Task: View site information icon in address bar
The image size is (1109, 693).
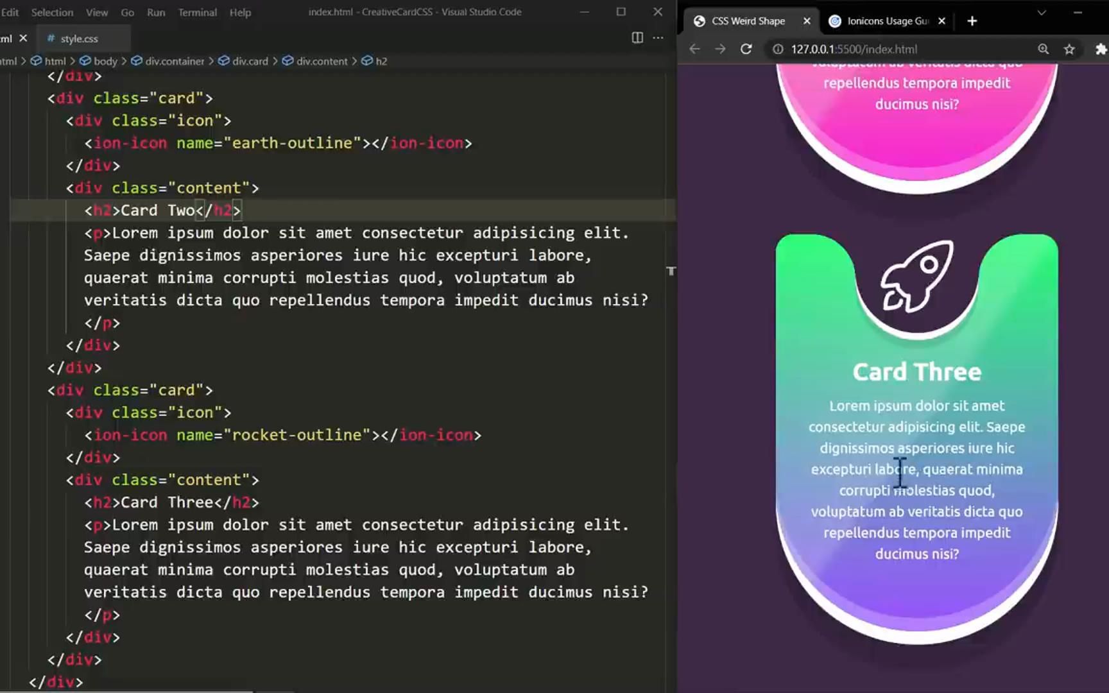Action: click(778, 49)
